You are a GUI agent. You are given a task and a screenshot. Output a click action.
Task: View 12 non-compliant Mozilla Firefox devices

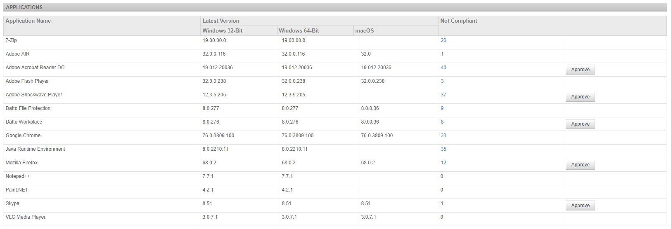coord(443,163)
